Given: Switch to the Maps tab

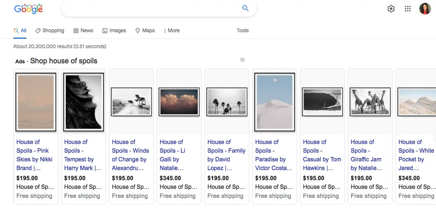Looking at the screenshot, I should click(145, 31).
